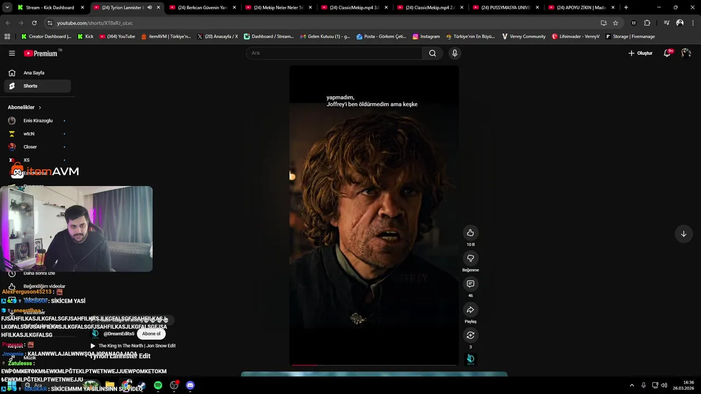701x394 pixels.
Task: Open comments on the short (46)
Action: (x=470, y=284)
